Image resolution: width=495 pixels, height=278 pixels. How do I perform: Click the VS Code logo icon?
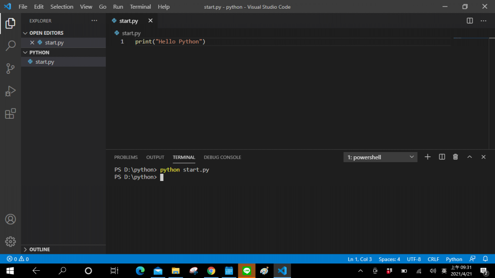pyautogui.click(x=8, y=6)
